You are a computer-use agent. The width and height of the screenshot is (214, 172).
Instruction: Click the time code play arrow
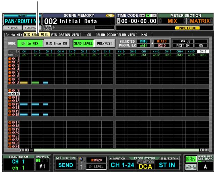(x=154, y=16)
